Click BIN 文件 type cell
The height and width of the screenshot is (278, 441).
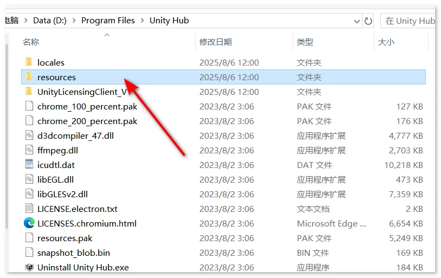313,253
